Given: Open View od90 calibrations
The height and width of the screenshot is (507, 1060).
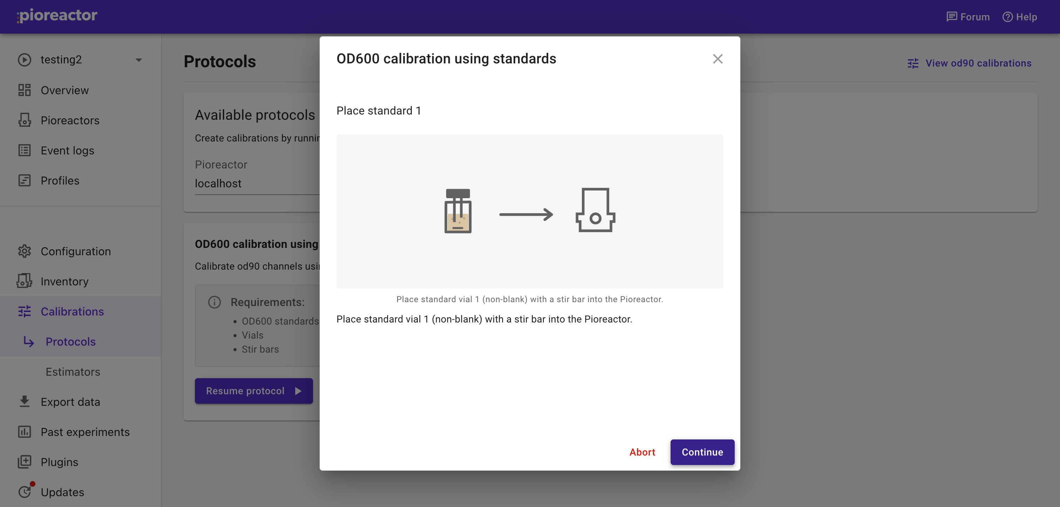Looking at the screenshot, I should [x=970, y=63].
